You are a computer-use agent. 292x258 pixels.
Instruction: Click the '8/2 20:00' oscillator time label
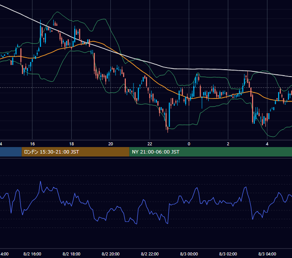[111, 254]
